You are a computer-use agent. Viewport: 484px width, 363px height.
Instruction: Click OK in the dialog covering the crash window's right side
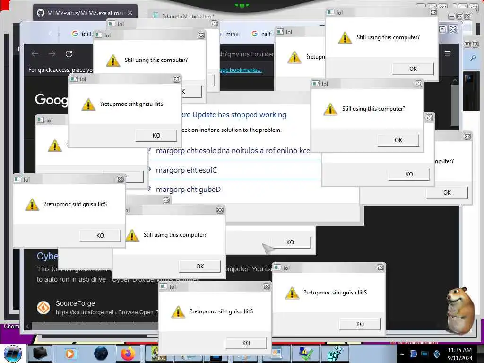click(398, 140)
